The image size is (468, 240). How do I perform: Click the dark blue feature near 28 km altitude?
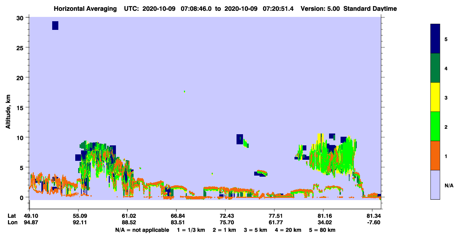pyautogui.click(x=55, y=26)
